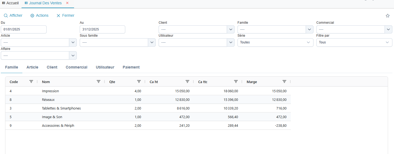The image size is (394, 154).
Task: Click the favorite star icon
Action: (x=388, y=16)
